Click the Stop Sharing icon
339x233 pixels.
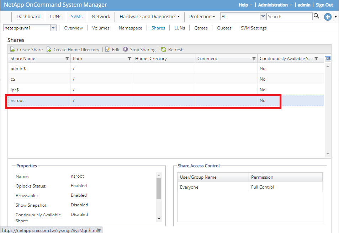(x=126, y=49)
